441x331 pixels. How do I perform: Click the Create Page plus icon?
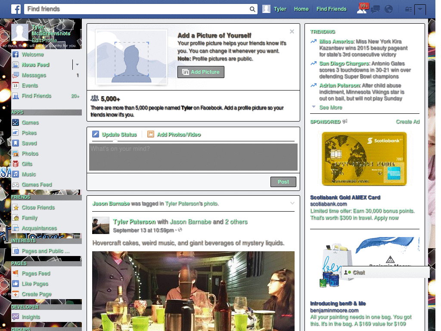[x=16, y=294]
